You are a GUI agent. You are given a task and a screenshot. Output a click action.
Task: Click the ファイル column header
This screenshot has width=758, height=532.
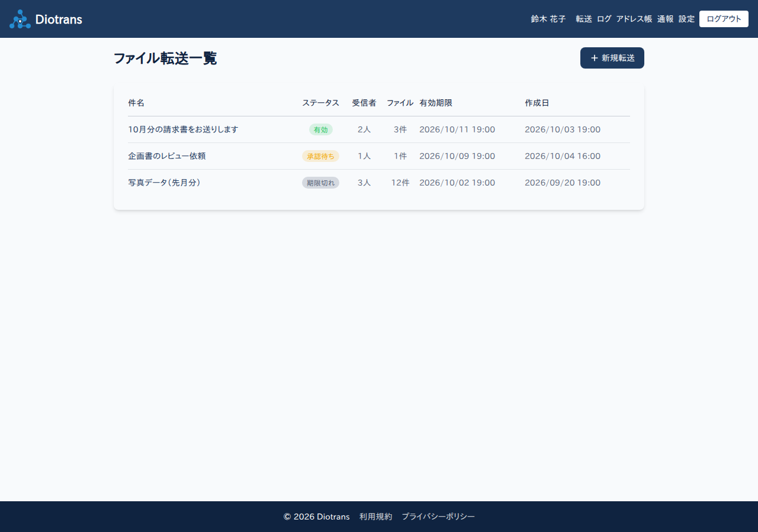pyautogui.click(x=400, y=103)
